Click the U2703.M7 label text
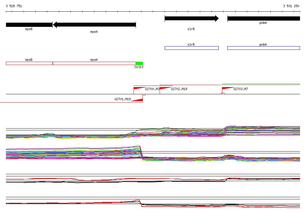 [241, 89]
